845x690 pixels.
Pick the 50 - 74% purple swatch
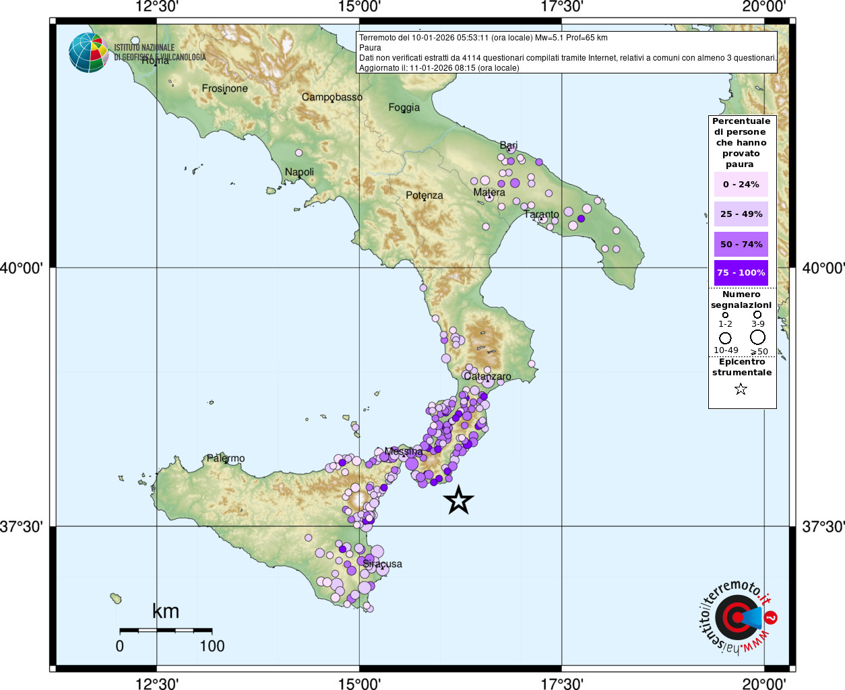[741, 244]
